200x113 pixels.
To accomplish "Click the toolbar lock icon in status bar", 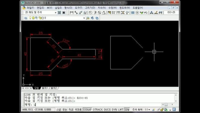I will point(162,109).
